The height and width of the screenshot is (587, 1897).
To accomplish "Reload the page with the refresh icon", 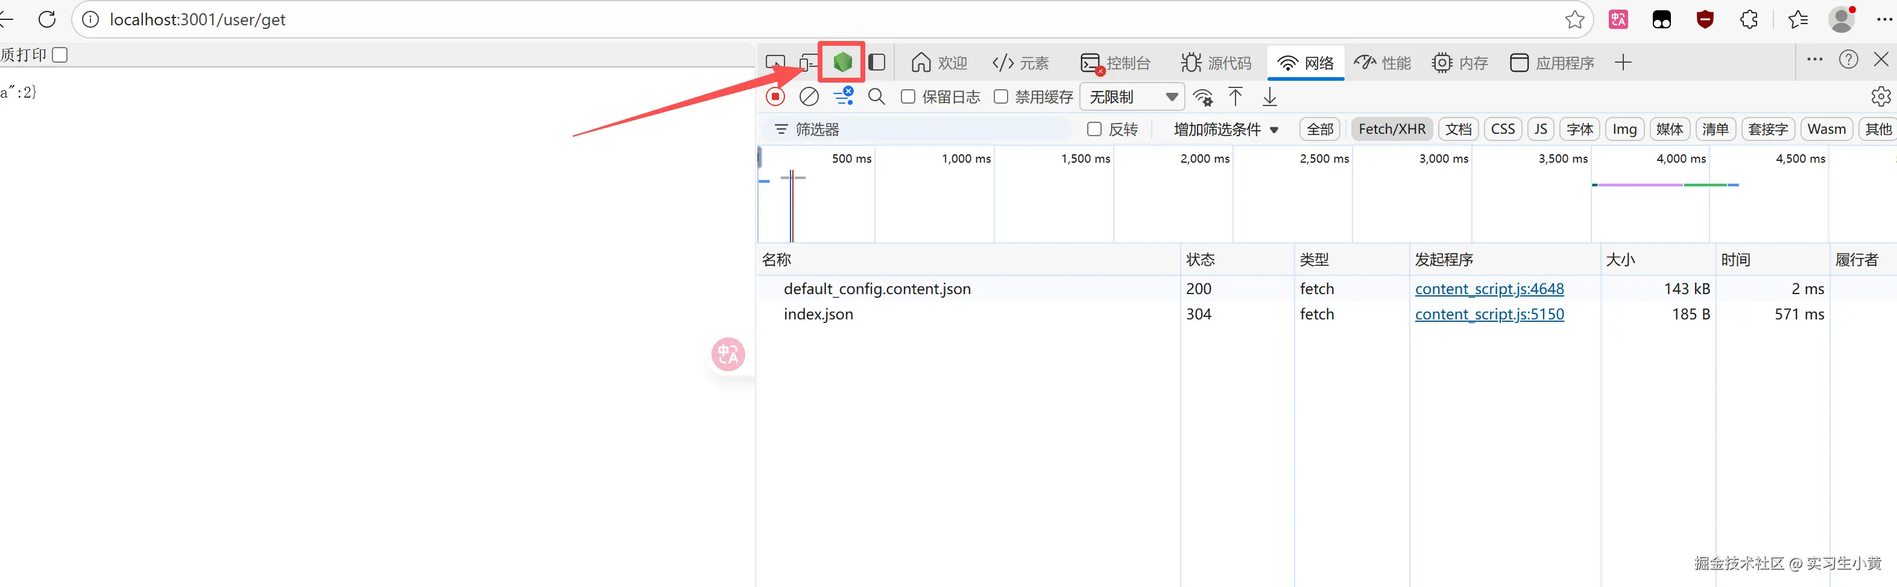I will [47, 19].
